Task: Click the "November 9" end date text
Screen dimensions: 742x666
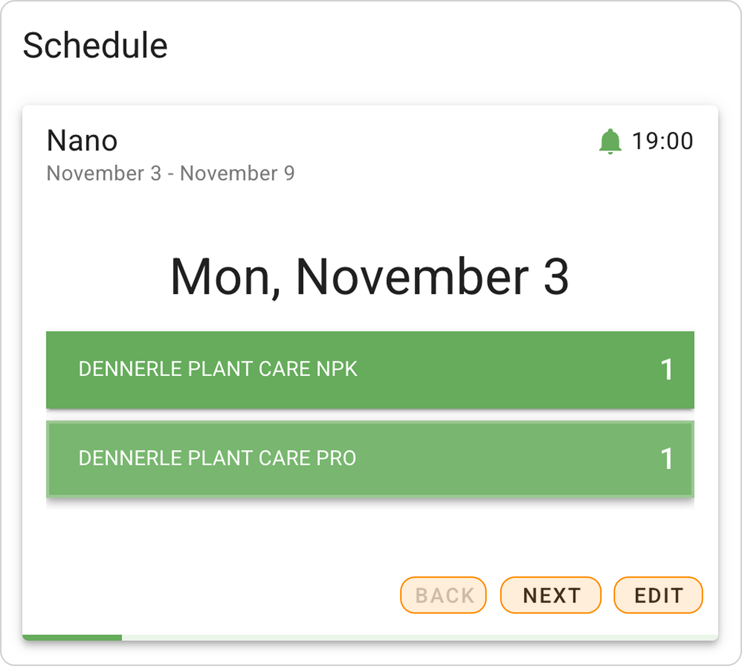Action: click(x=237, y=173)
